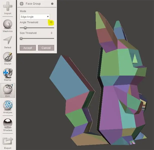Open the Analysis tool
Screen dimensions: 154x150
(x=8, y=105)
